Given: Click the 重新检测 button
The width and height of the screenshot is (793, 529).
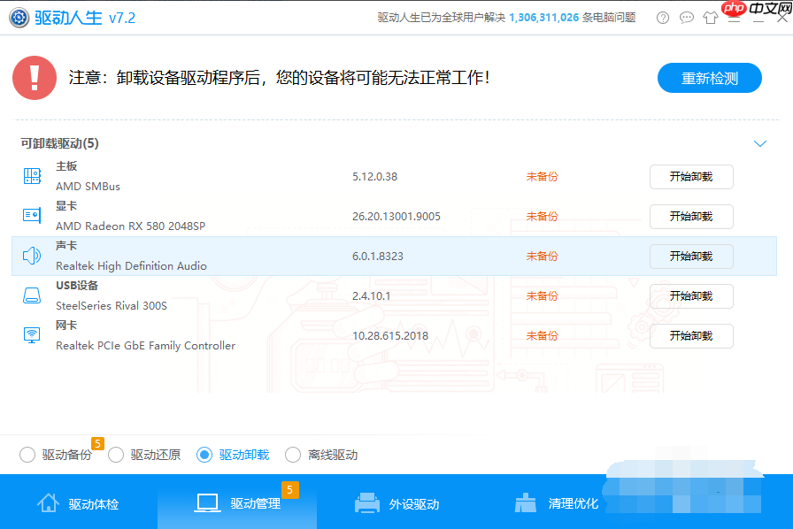Looking at the screenshot, I should coord(710,78).
